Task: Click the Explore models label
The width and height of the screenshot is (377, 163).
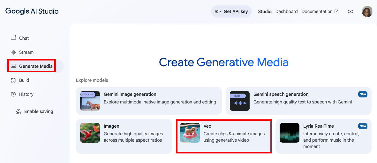Action: coord(92,80)
